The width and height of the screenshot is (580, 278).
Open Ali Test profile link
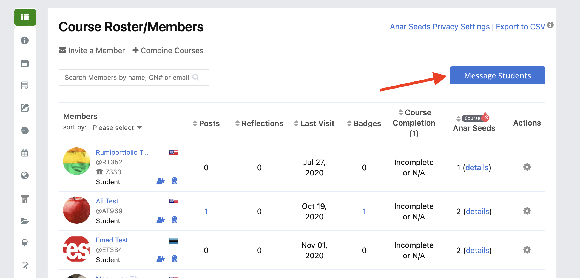pyautogui.click(x=107, y=201)
